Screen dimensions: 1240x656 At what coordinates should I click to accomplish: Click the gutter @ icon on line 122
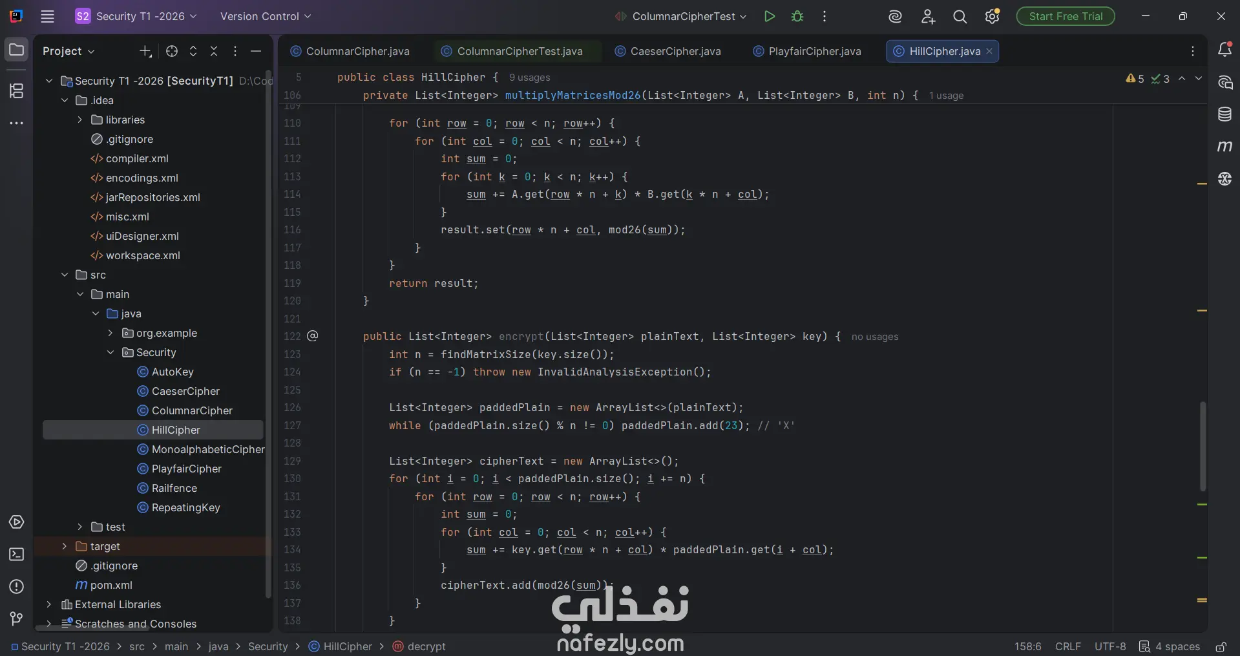coord(313,336)
